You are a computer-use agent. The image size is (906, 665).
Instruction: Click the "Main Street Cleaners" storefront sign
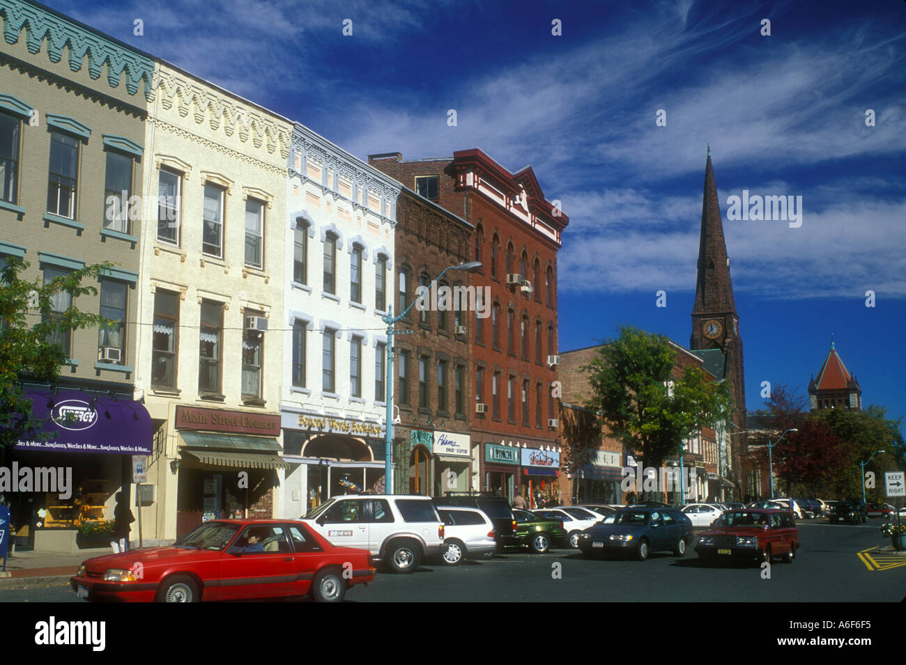pyautogui.click(x=227, y=420)
